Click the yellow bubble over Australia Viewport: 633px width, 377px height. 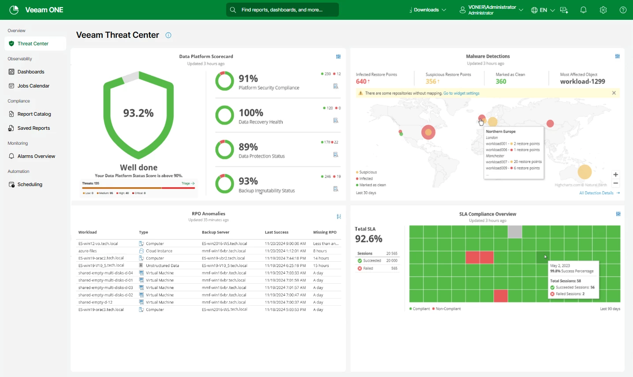[x=585, y=172]
